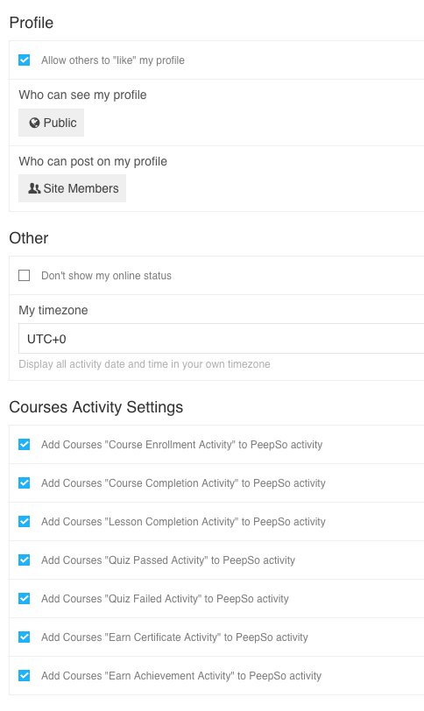The height and width of the screenshot is (711, 424).
Task: Toggle Earn Achievement Activity checkbox
Action: 24,676
